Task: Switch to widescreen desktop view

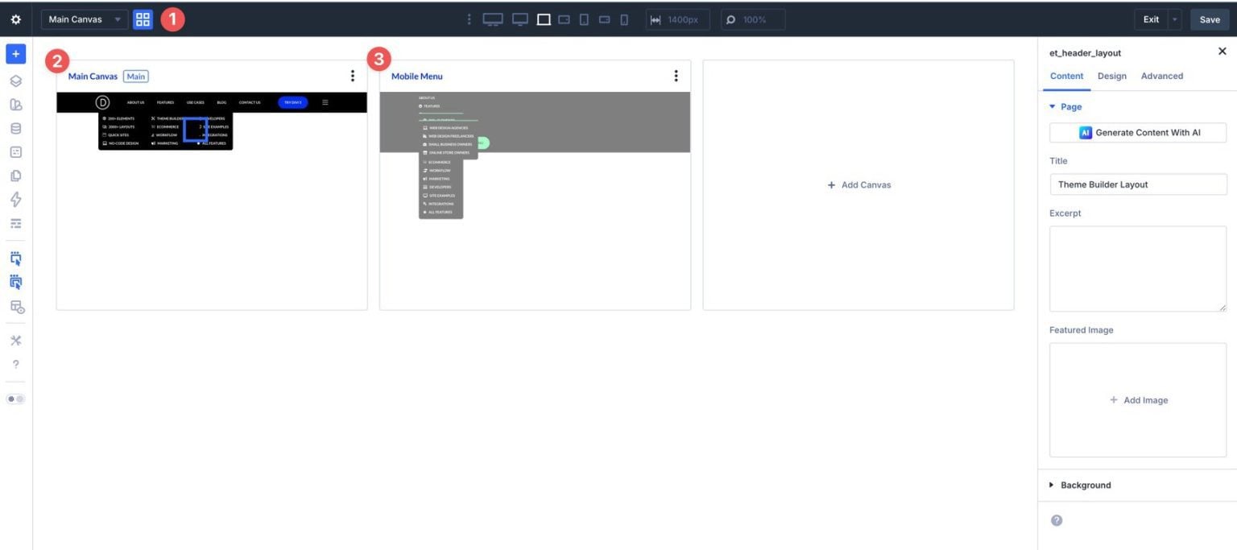Action: tap(493, 19)
